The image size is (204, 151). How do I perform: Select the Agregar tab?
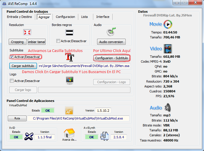pyautogui.click(x=44, y=17)
